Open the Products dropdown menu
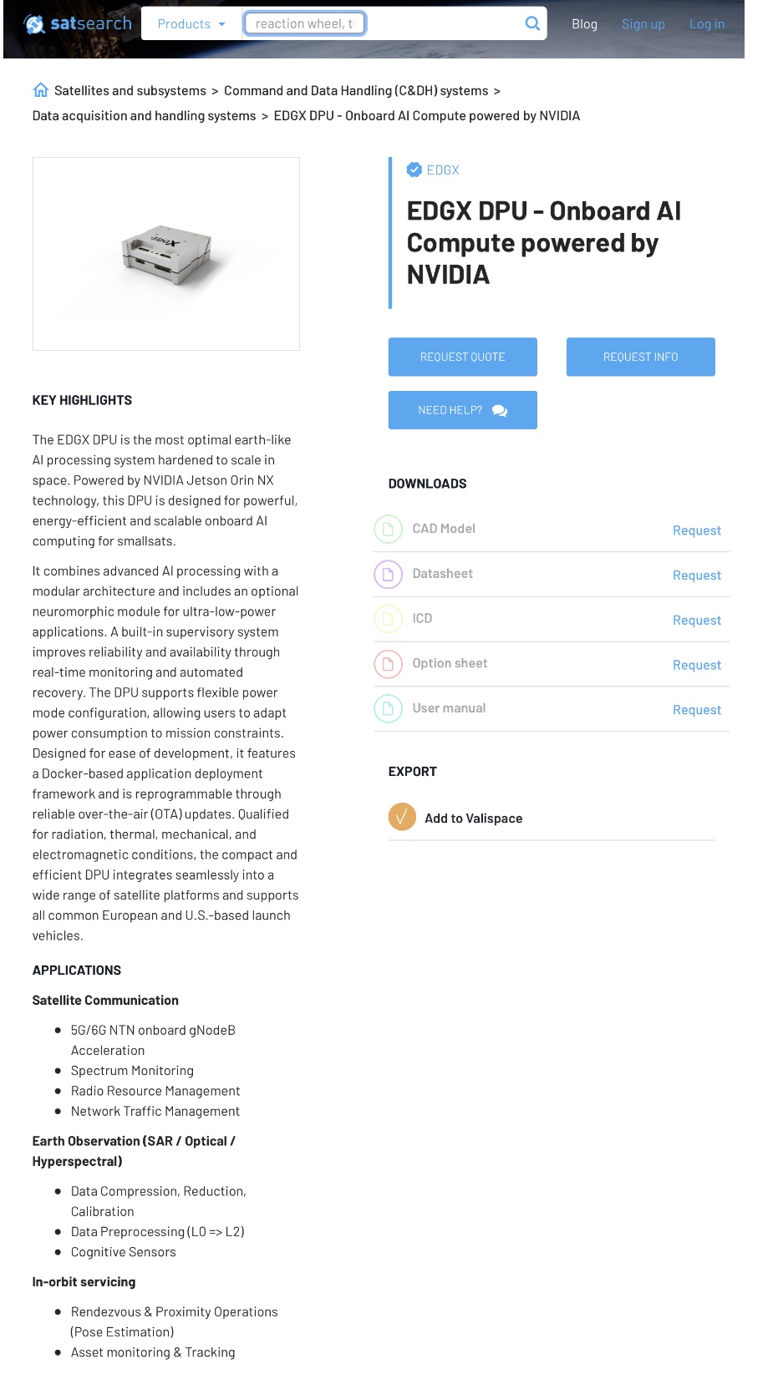Viewport: 778px width, 1374px height. coord(191,24)
